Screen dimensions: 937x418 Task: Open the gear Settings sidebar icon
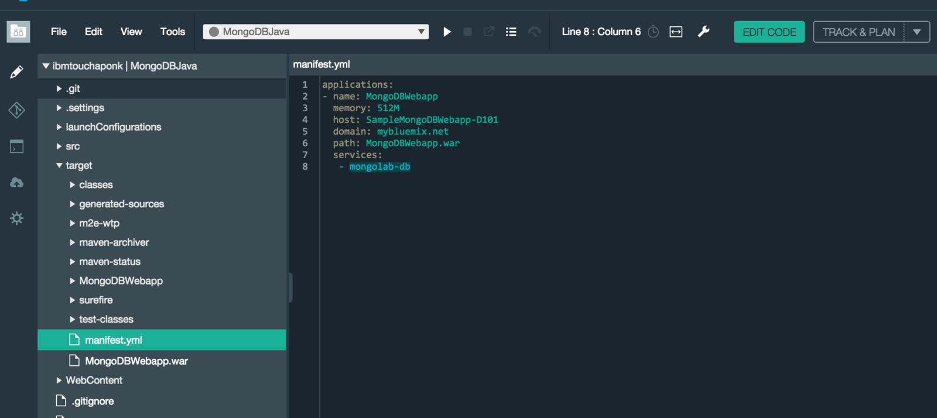pos(16,218)
